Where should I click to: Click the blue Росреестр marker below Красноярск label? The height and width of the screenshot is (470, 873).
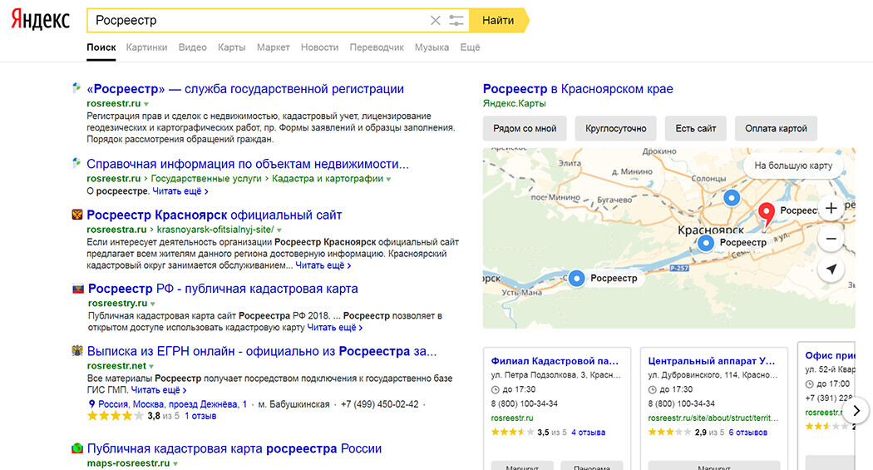click(x=705, y=243)
